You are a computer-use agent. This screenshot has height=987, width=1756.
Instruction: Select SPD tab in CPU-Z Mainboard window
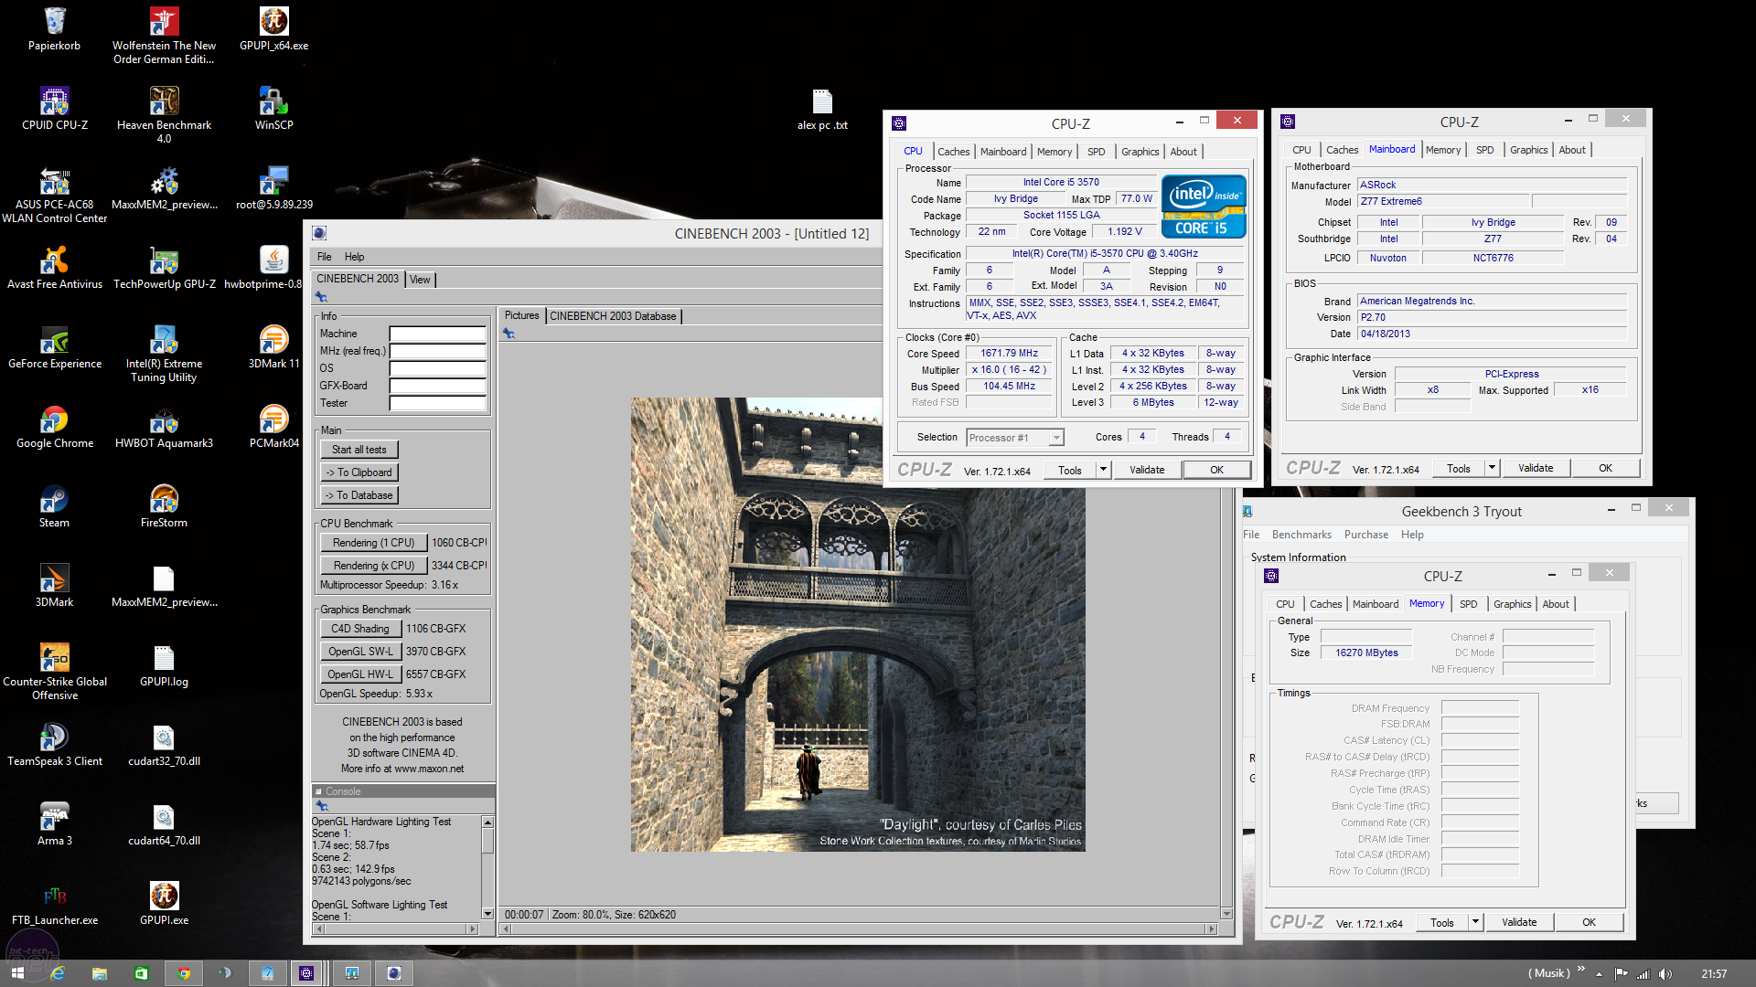pyautogui.click(x=1484, y=150)
